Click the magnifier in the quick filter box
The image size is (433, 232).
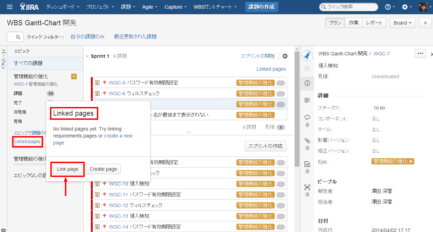point(18,37)
